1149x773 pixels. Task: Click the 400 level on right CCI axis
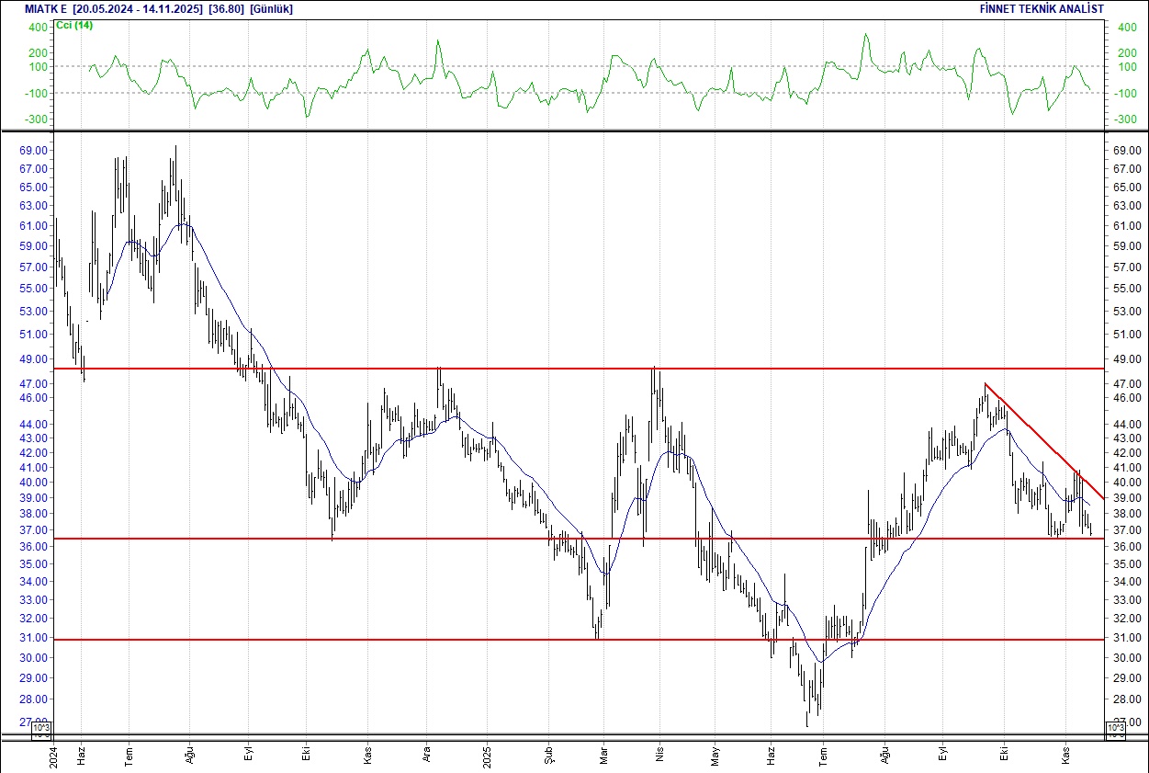[x=1126, y=28]
